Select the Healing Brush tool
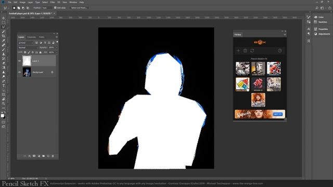333x187 pixels. 4,45
